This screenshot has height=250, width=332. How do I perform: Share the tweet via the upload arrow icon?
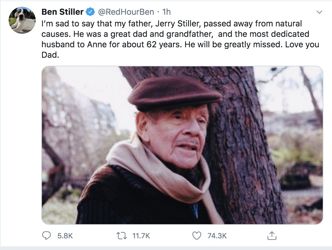pyautogui.click(x=272, y=236)
